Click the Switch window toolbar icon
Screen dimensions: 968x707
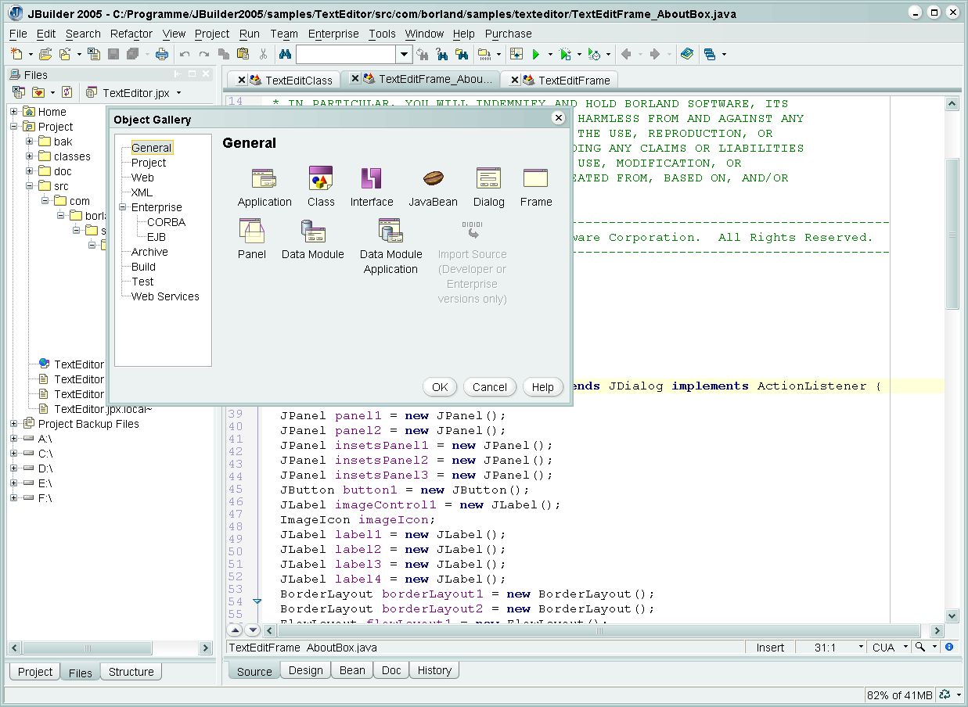[709, 54]
